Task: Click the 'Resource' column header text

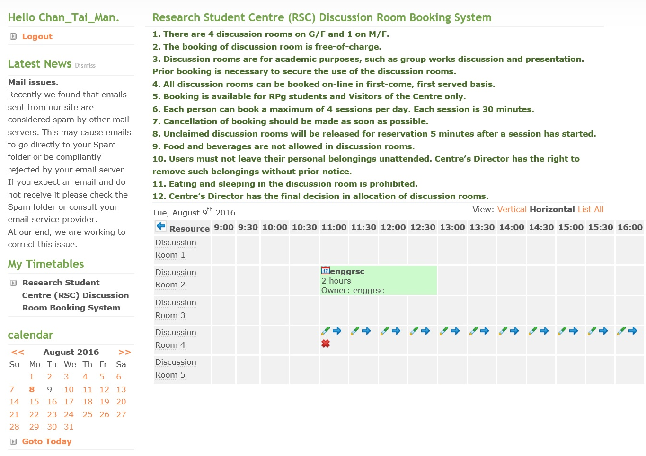Action: (189, 229)
